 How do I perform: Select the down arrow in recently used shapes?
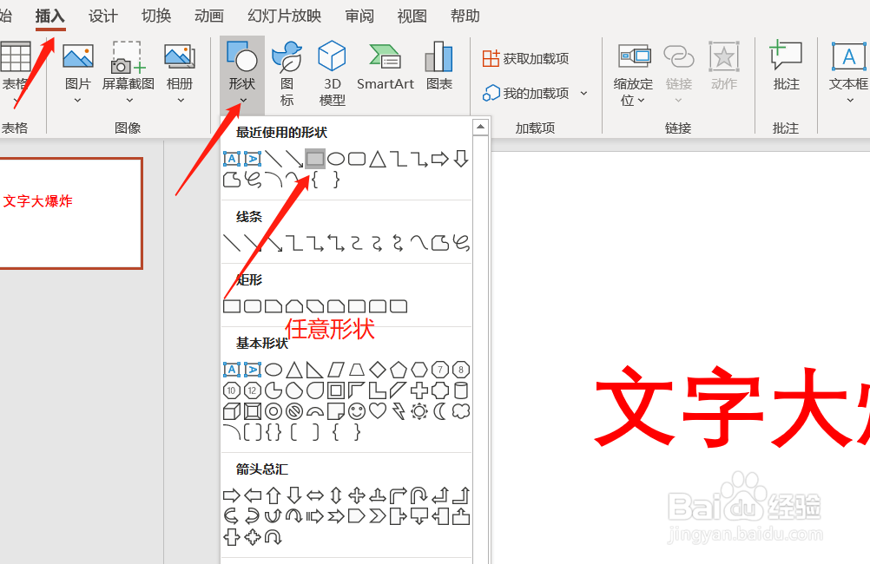(x=461, y=159)
